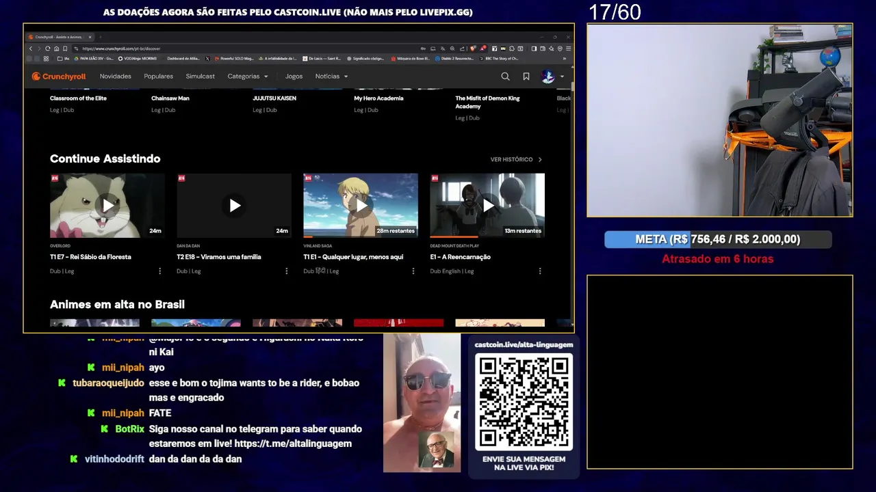
Task: Click the castcoin QR code
Action: [x=524, y=402]
